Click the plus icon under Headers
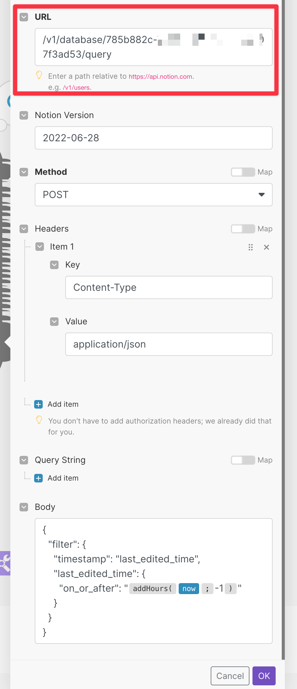The image size is (297, 689). (38, 404)
